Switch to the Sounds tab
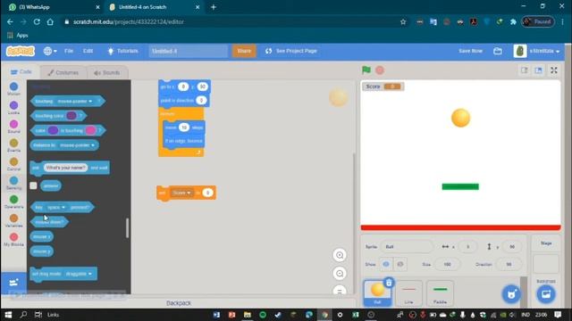The image size is (572, 321). tap(107, 72)
